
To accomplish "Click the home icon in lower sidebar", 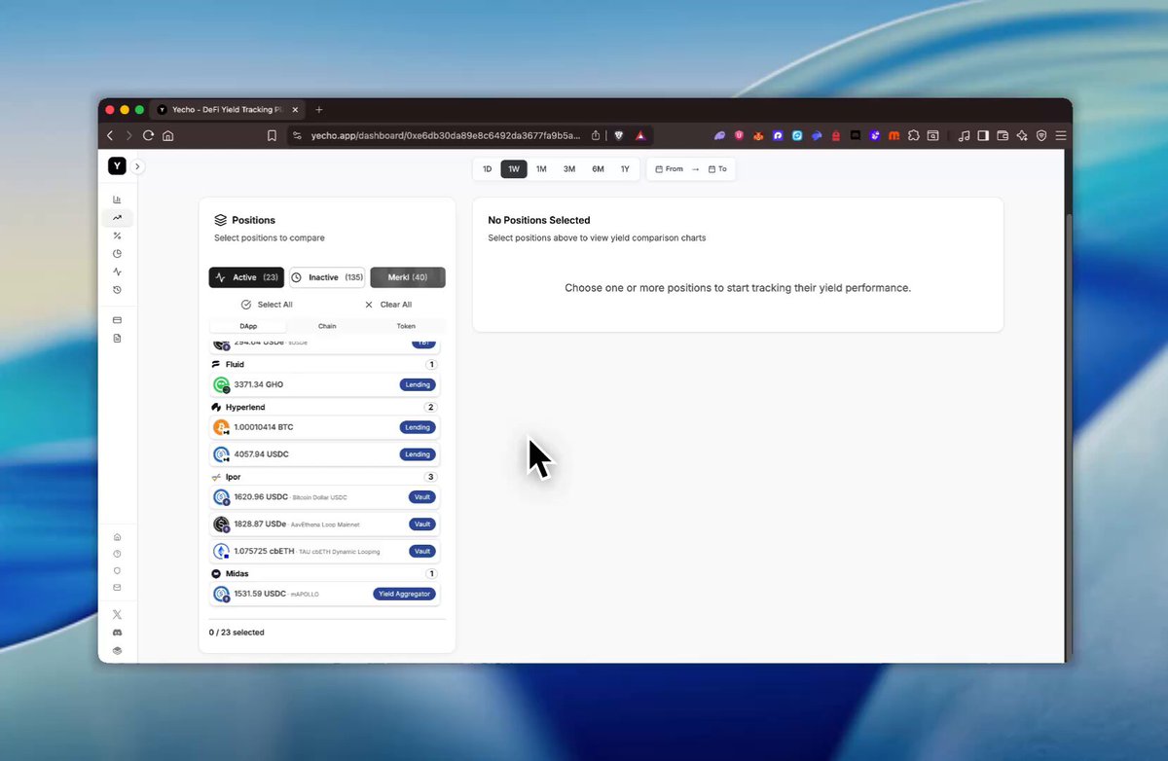I will click(x=117, y=537).
